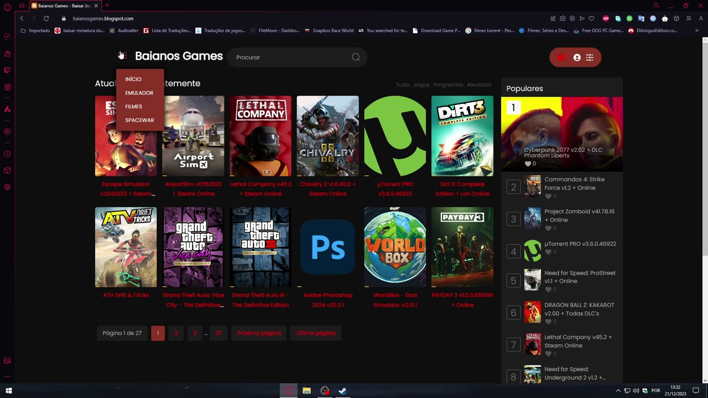Open the user profile icon in red pill
The width and height of the screenshot is (708, 398).
[x=577, y=57]
